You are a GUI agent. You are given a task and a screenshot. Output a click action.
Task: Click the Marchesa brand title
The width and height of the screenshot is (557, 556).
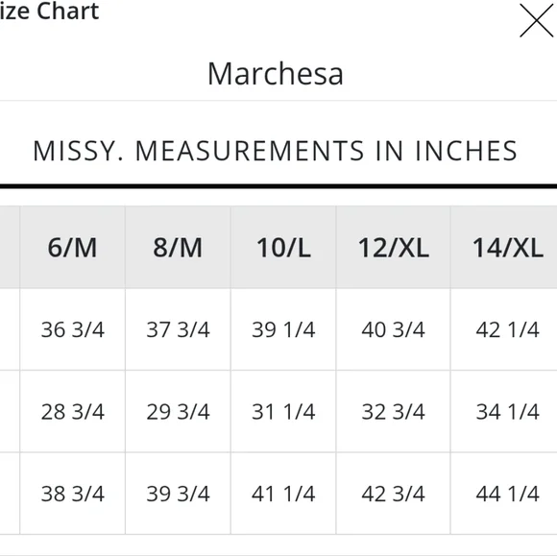point(276,74)
